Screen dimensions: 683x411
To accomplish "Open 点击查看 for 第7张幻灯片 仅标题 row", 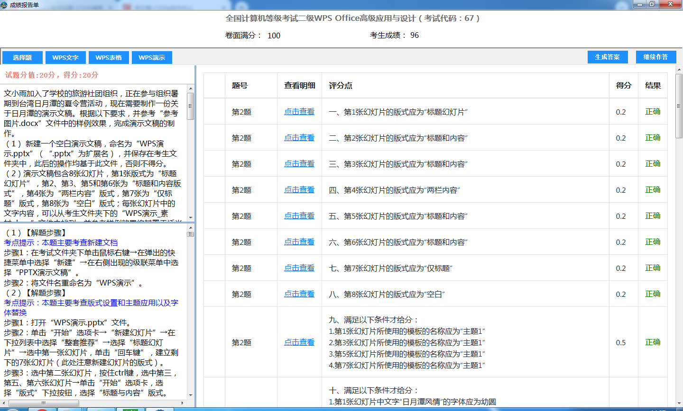I will coord(299,268).
